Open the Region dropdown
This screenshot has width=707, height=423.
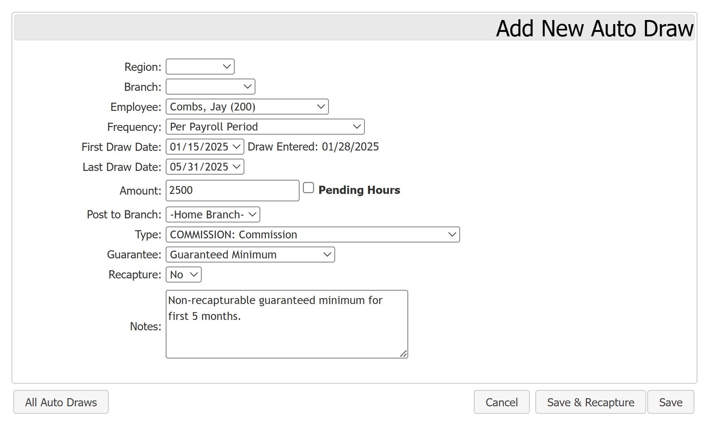point(200,67)
